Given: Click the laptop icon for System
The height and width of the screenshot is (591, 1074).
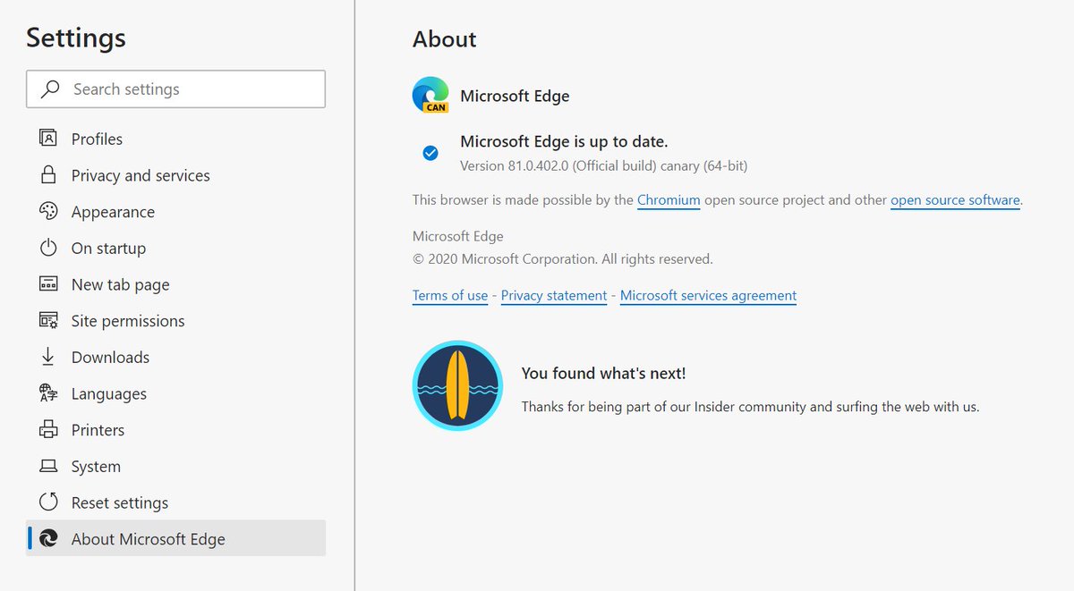Looking at the screenshot, I should [x=48, y=467].
